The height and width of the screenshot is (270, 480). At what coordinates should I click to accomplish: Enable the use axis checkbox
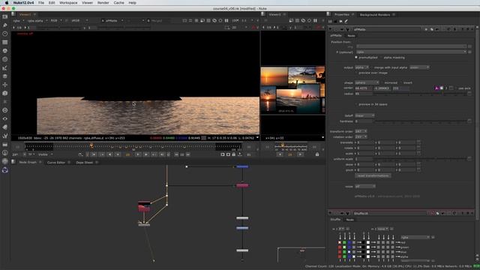pyautogui.click(x=456, y=88)
